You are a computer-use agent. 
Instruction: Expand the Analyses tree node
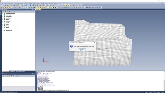(3, 21)
